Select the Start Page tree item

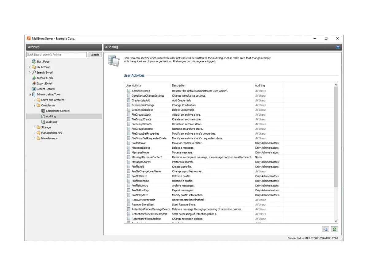(43, 62)
